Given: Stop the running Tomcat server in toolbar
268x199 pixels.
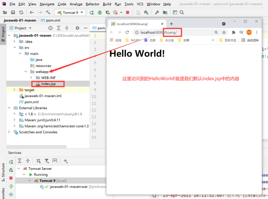Looking at the screenshot, I should [x=128, y=12].
